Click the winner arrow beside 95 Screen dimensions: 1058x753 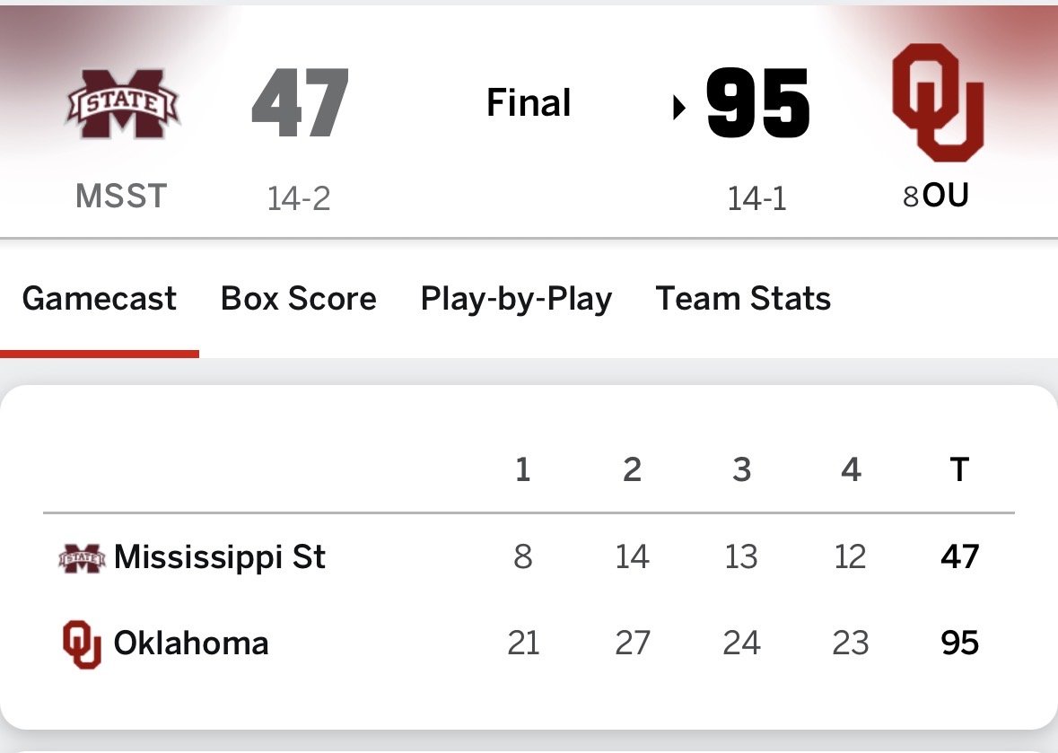(x=679, y=109)
